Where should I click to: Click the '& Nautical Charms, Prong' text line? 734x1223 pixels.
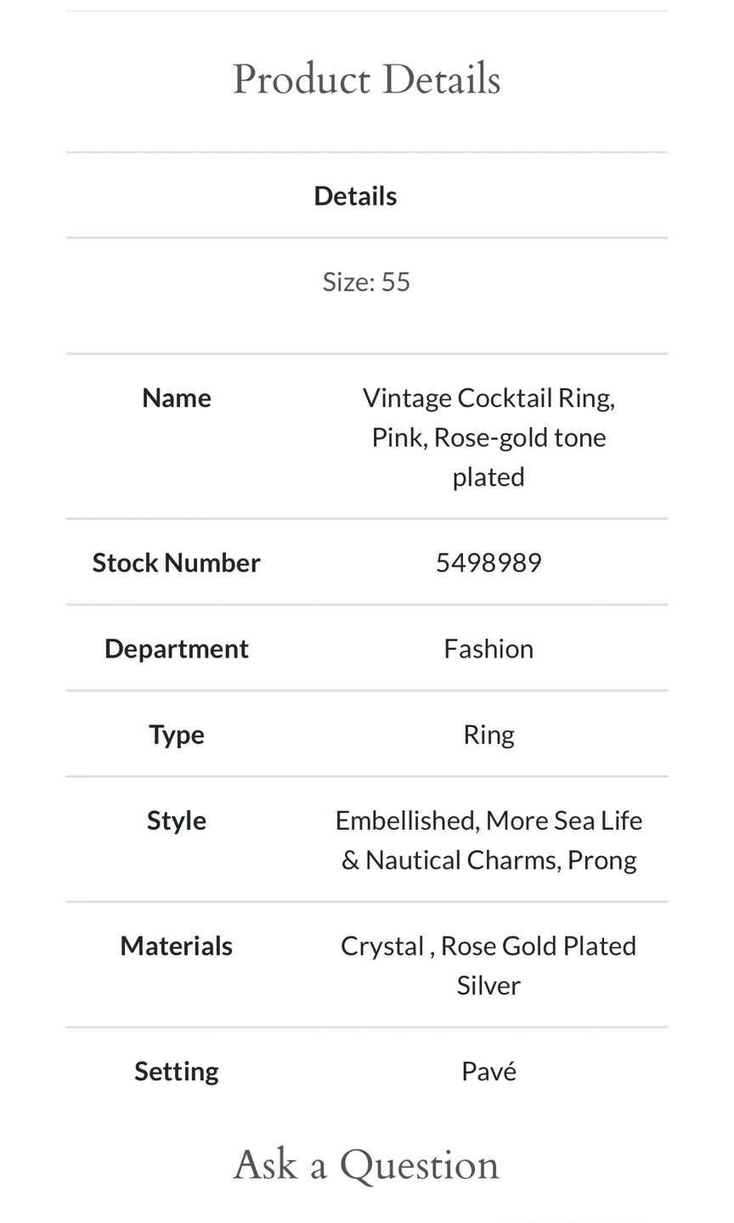pyautogui.click(x=488, y=859)
